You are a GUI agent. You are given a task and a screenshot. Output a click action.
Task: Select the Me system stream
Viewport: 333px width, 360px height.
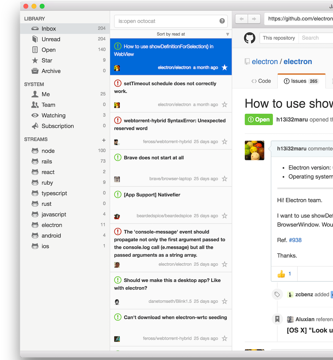[x=65, y=94]
